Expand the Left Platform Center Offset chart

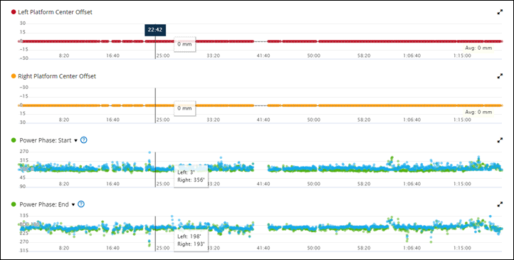pyautogui.click(x=500, y=12)
